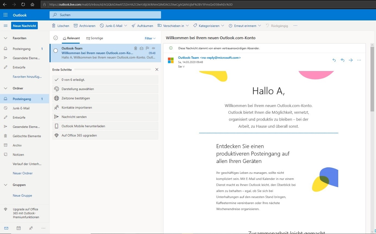Click the Junk-E-Mail toolbar button
The image size is (376, 234).
pos(111,26)
